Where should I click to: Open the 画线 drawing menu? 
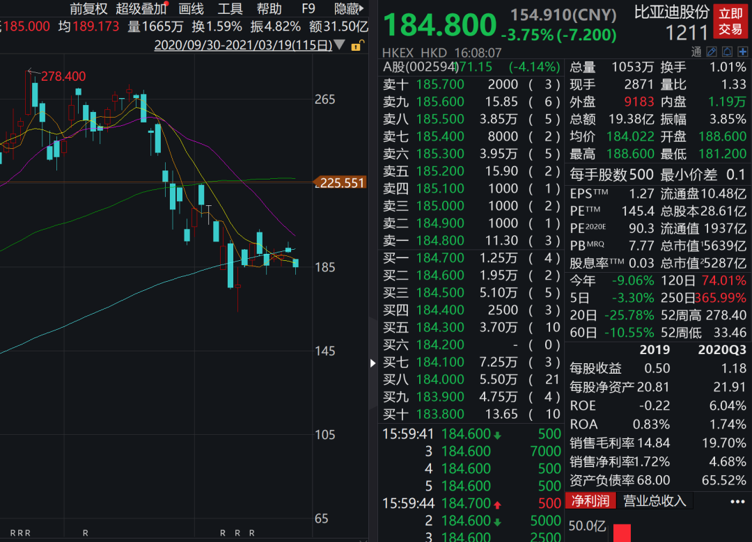point(191,8)
